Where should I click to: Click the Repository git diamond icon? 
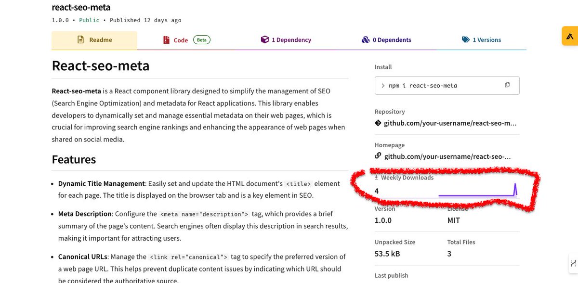378,123
